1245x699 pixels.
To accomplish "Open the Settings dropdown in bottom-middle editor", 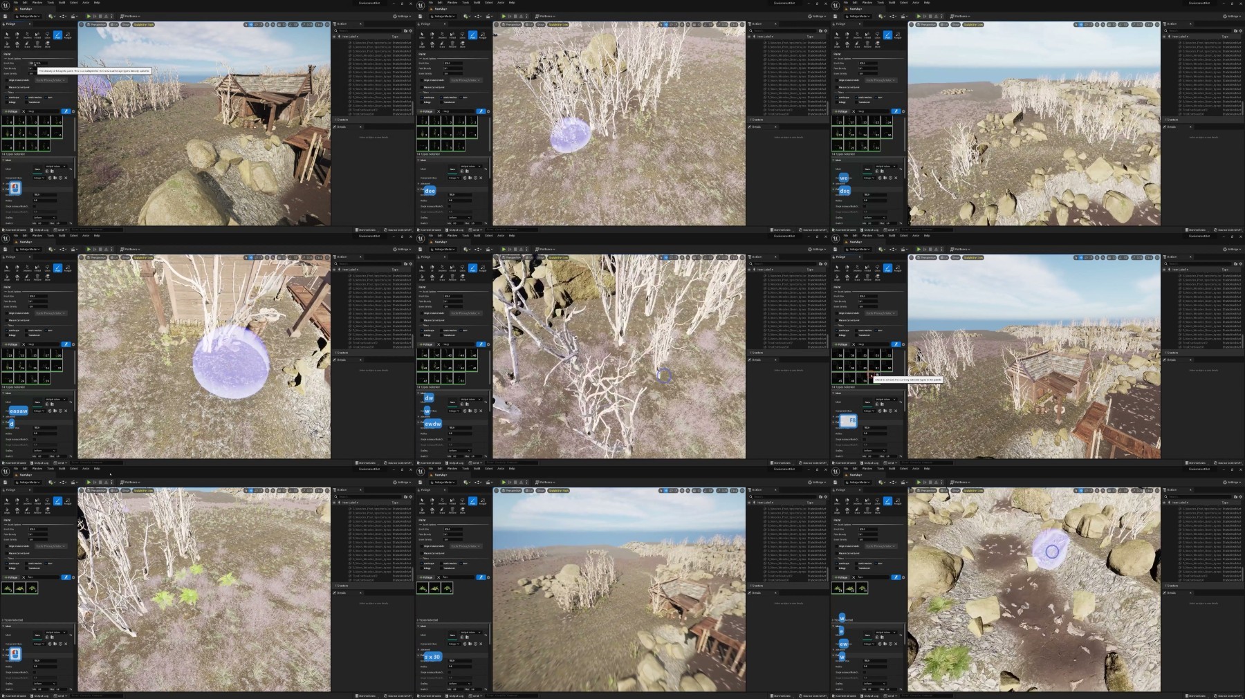I will point(817,482).
